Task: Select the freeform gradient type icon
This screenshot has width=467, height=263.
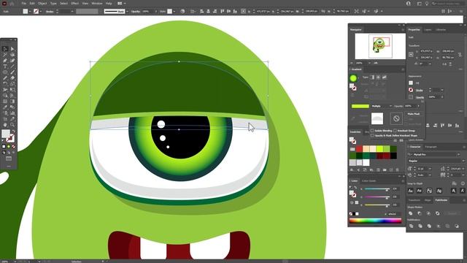Action: point(385,77)
